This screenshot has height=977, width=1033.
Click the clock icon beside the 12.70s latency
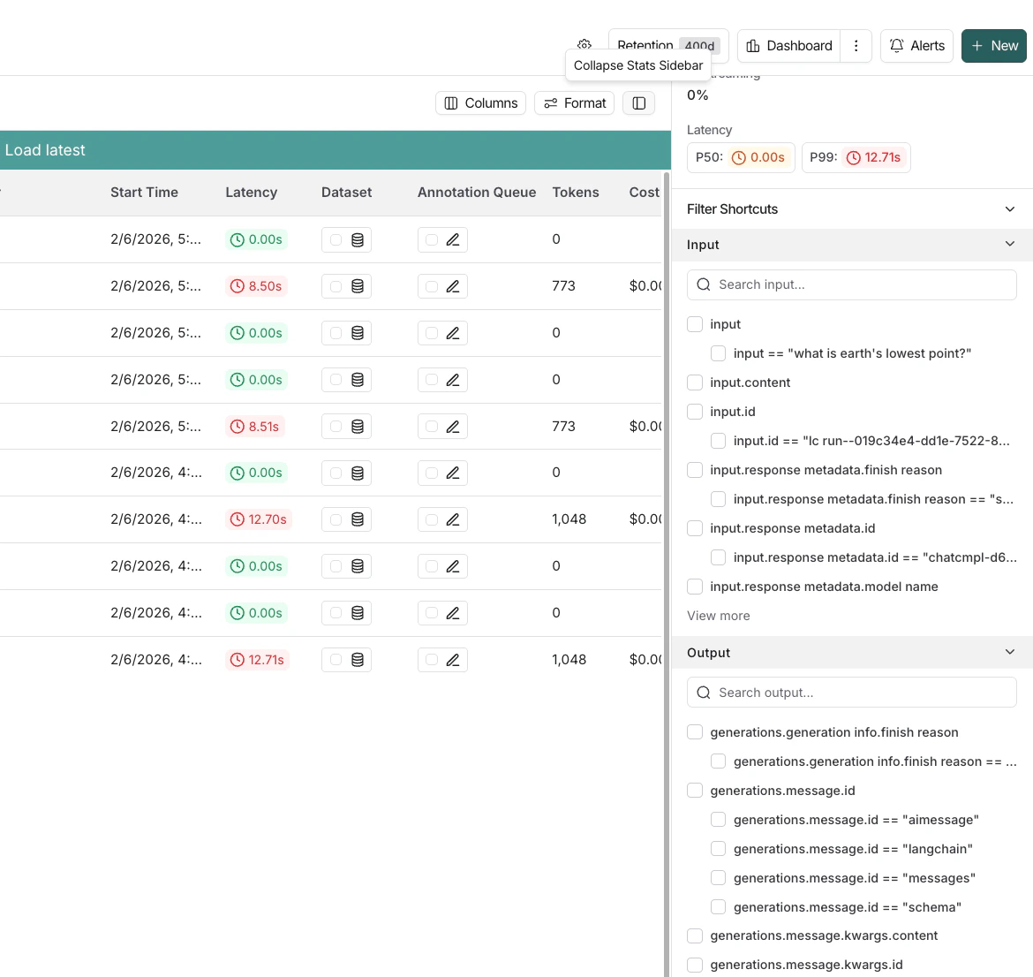click(x=239, y=519)
